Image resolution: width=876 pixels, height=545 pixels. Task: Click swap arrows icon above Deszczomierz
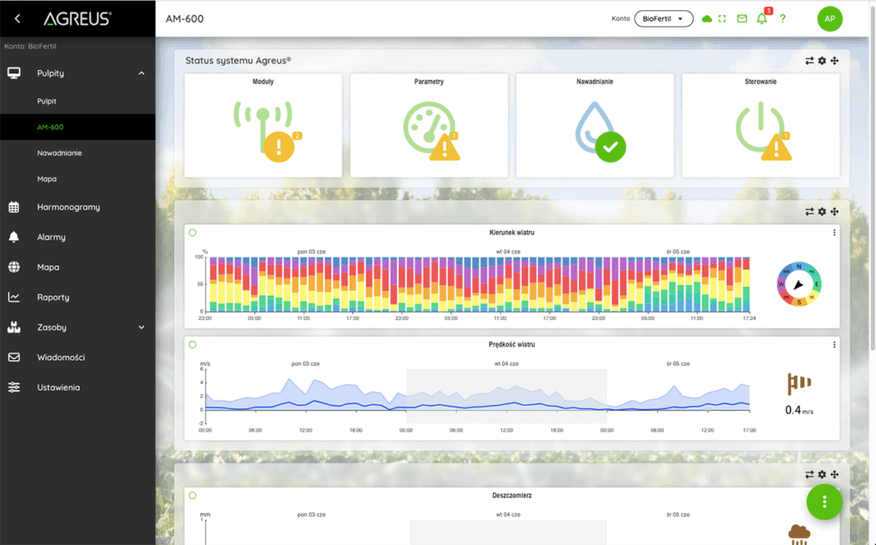click(809, 474)
